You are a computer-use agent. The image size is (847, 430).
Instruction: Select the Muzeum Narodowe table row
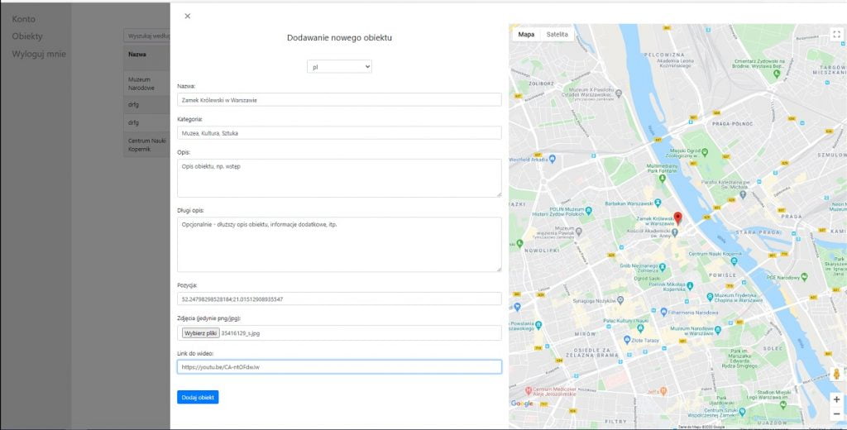tap(147, 84)
